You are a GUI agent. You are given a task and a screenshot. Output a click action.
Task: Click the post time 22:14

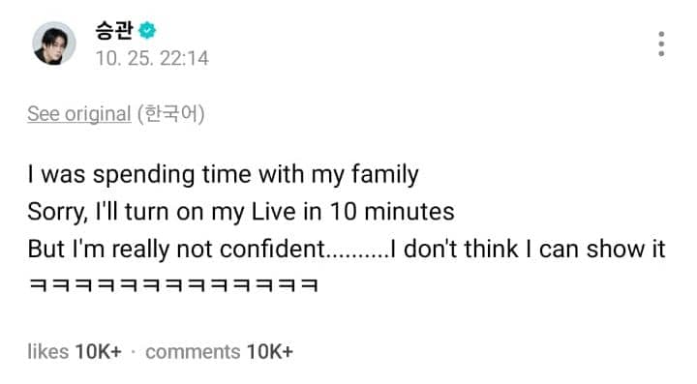[x=184, y=58]
